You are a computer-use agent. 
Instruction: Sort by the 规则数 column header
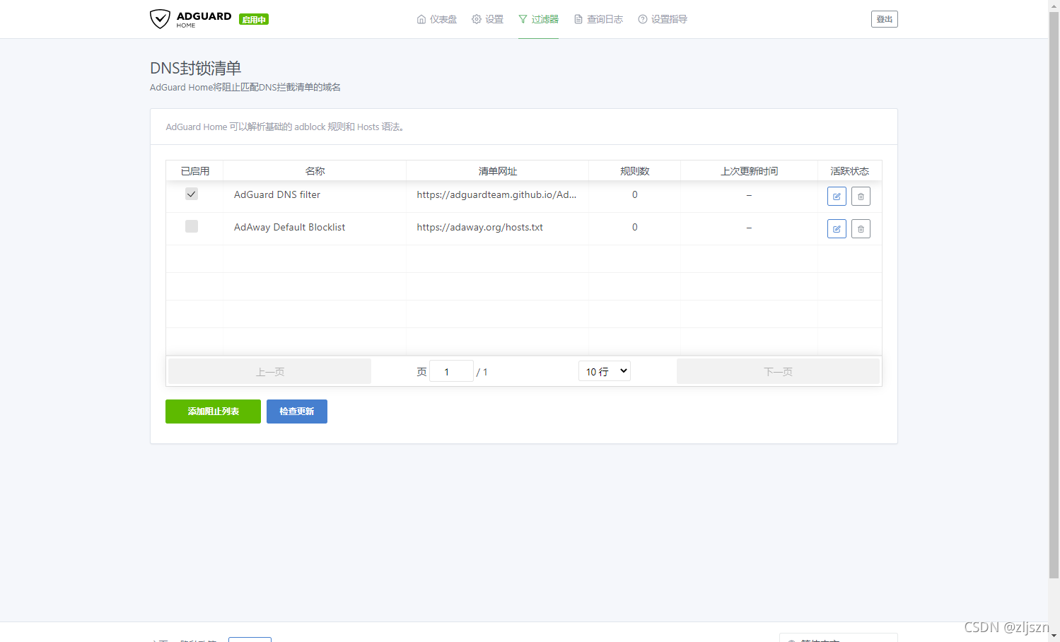tap(635, 171)
